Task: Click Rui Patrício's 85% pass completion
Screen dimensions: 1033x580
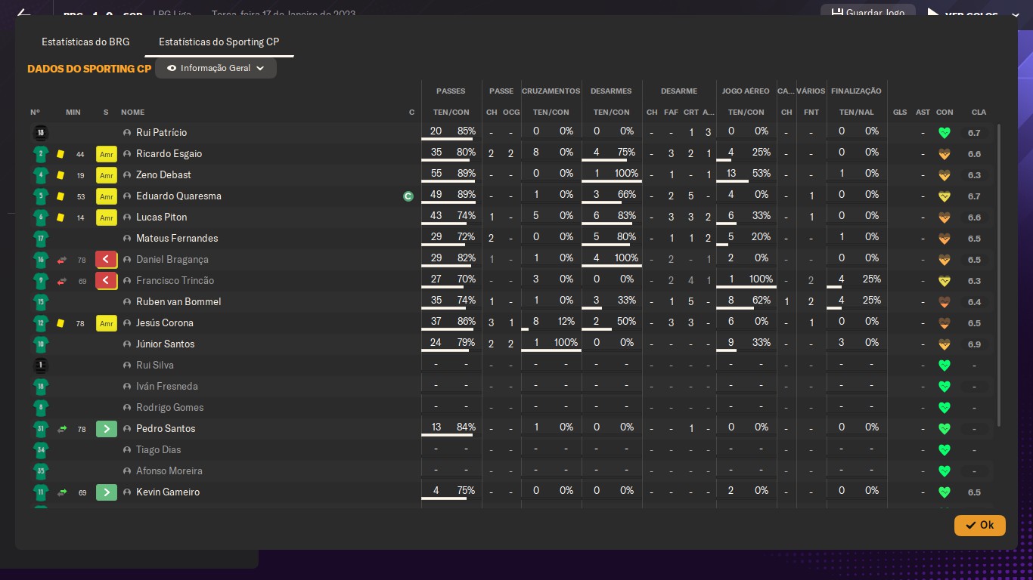Action: [466, 131]
